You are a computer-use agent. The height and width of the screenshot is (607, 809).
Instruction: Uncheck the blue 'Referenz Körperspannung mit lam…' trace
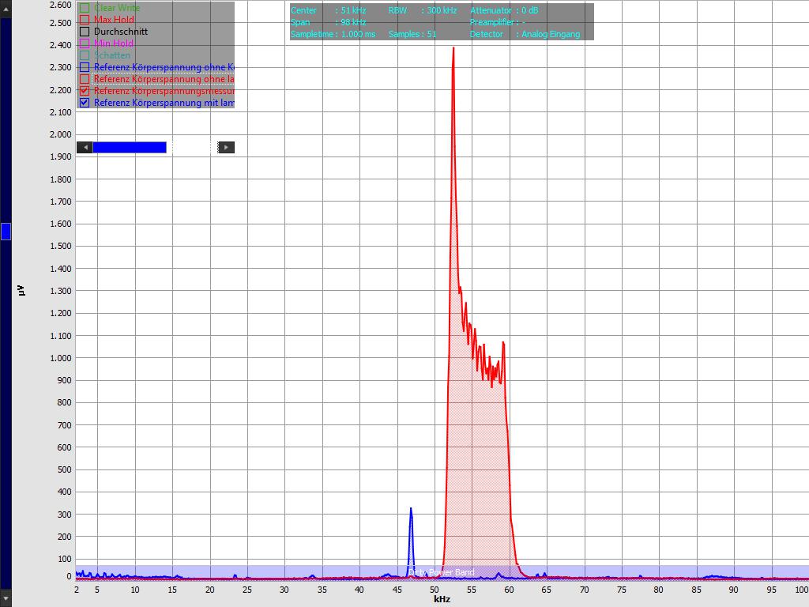pos(85,103)
